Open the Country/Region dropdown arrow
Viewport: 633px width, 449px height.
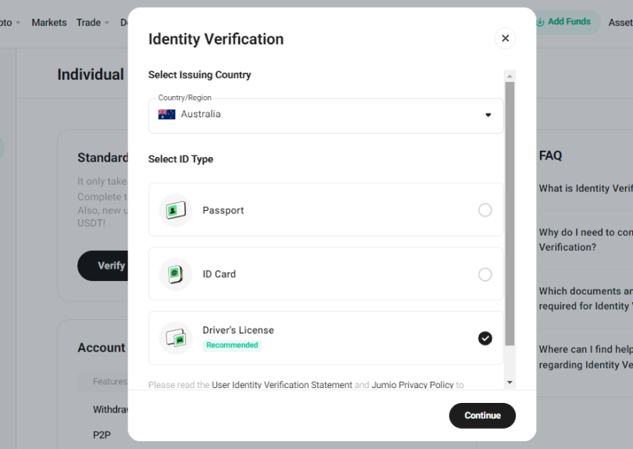coord(488,115)
